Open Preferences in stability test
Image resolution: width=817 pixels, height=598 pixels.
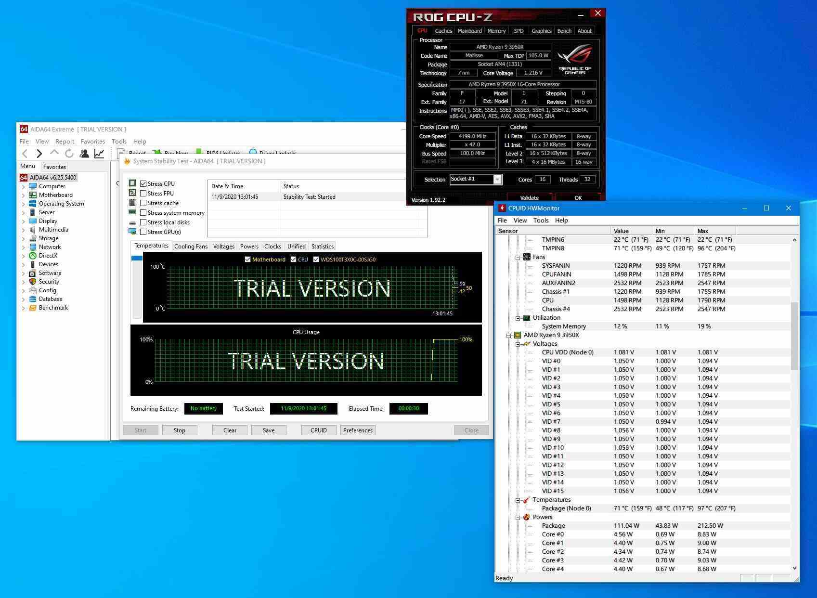358,430
